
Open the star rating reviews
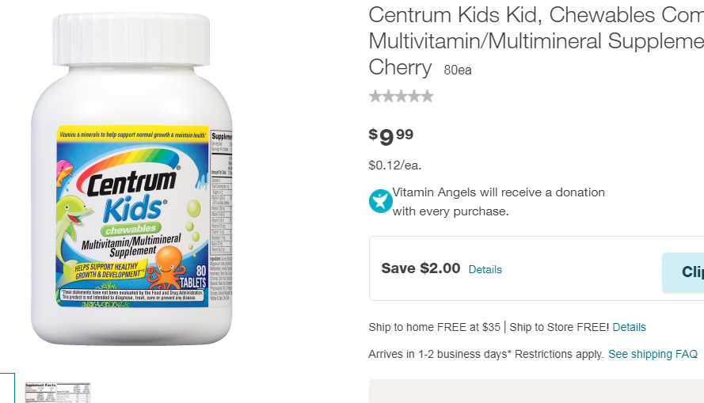point(401,97)
